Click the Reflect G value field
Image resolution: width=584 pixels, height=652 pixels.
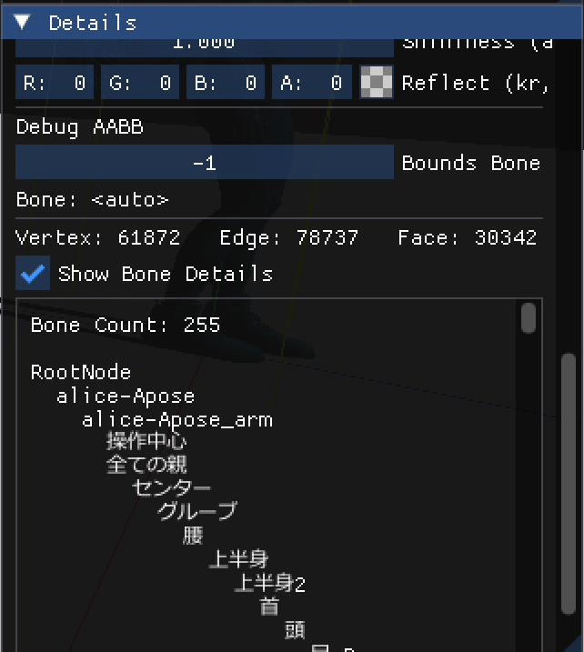[140, 82]
